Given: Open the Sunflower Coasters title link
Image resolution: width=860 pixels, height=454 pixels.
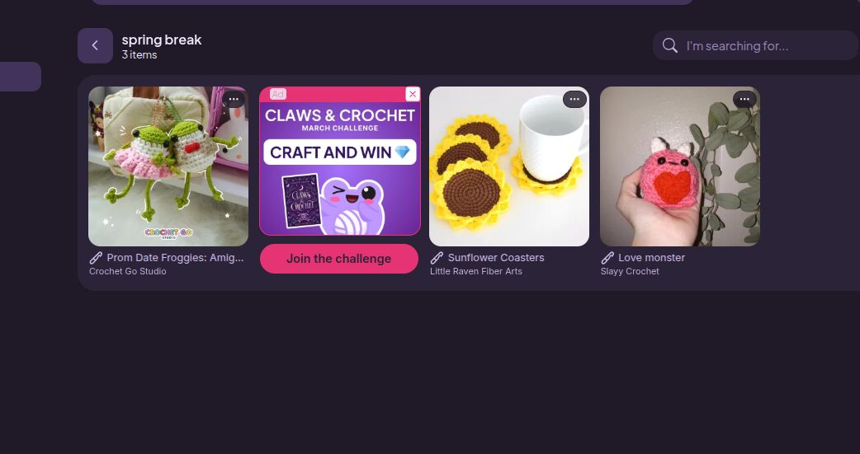Looking at the screenshot, I should 496,257.
